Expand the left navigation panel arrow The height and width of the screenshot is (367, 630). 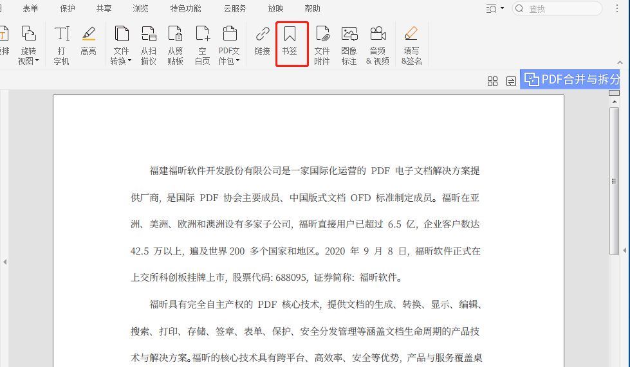click(x=5, y=262)
